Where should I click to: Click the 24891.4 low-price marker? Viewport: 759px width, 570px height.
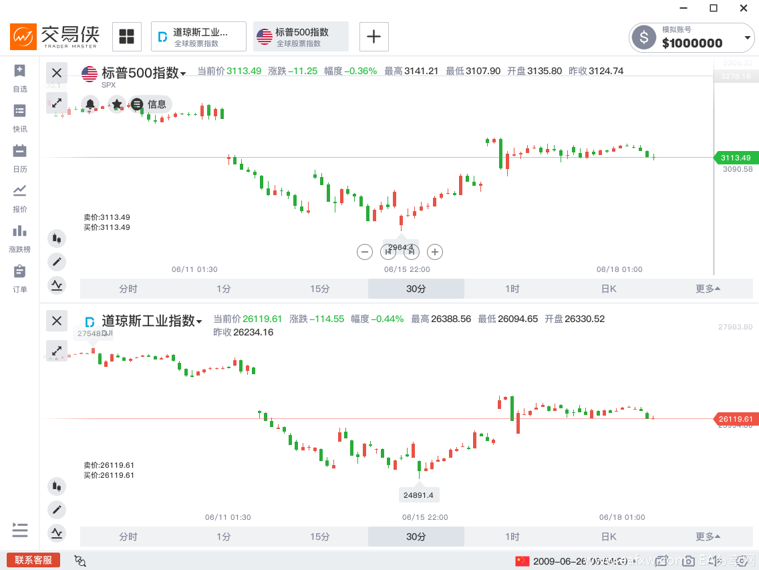419,495
